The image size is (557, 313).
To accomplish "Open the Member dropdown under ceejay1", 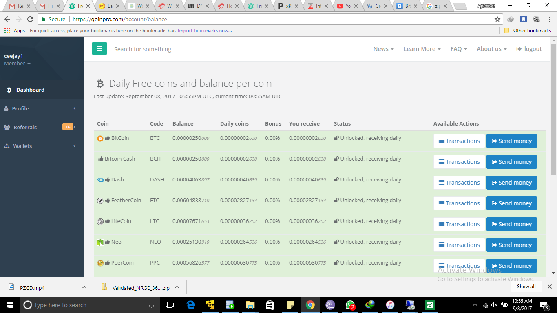I will (17, 64).
